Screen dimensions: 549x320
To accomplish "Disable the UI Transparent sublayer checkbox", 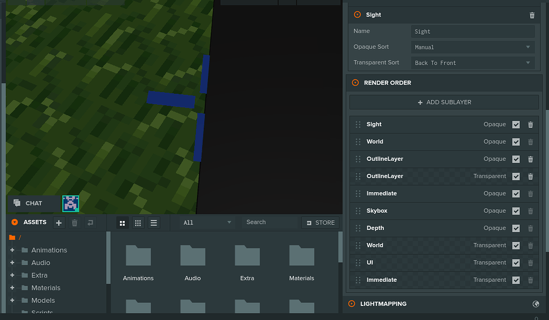I will tap(516, 263).
